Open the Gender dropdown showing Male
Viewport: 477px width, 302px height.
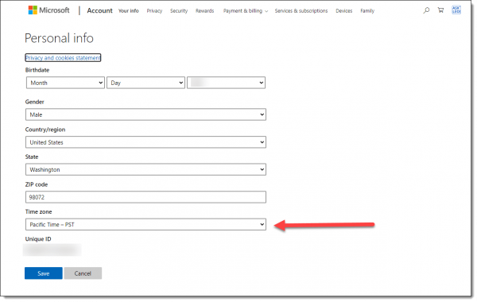[145, 114]
